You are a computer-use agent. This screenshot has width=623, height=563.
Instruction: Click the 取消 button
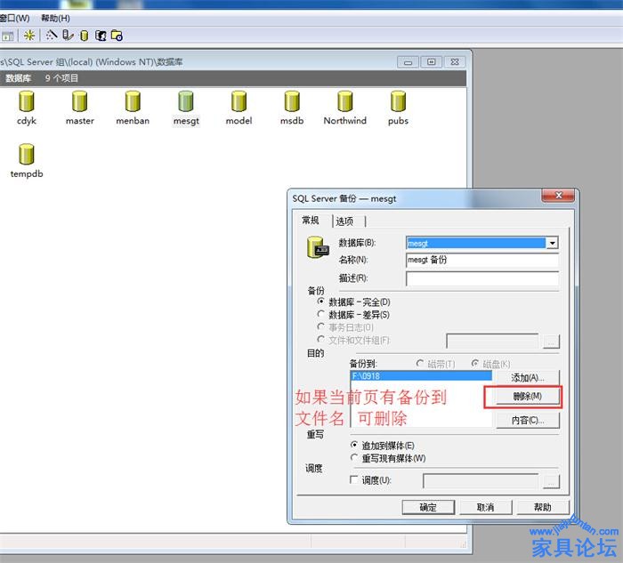(486, 507)
